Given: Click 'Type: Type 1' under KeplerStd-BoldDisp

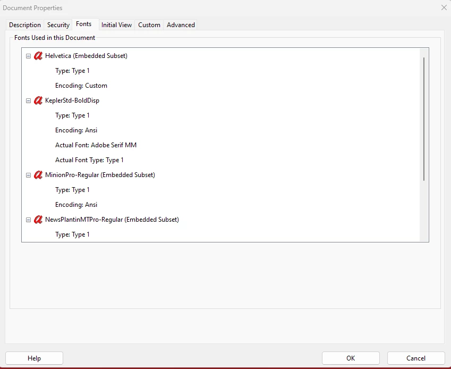Looking at the screenshot, I should [72, 115].
